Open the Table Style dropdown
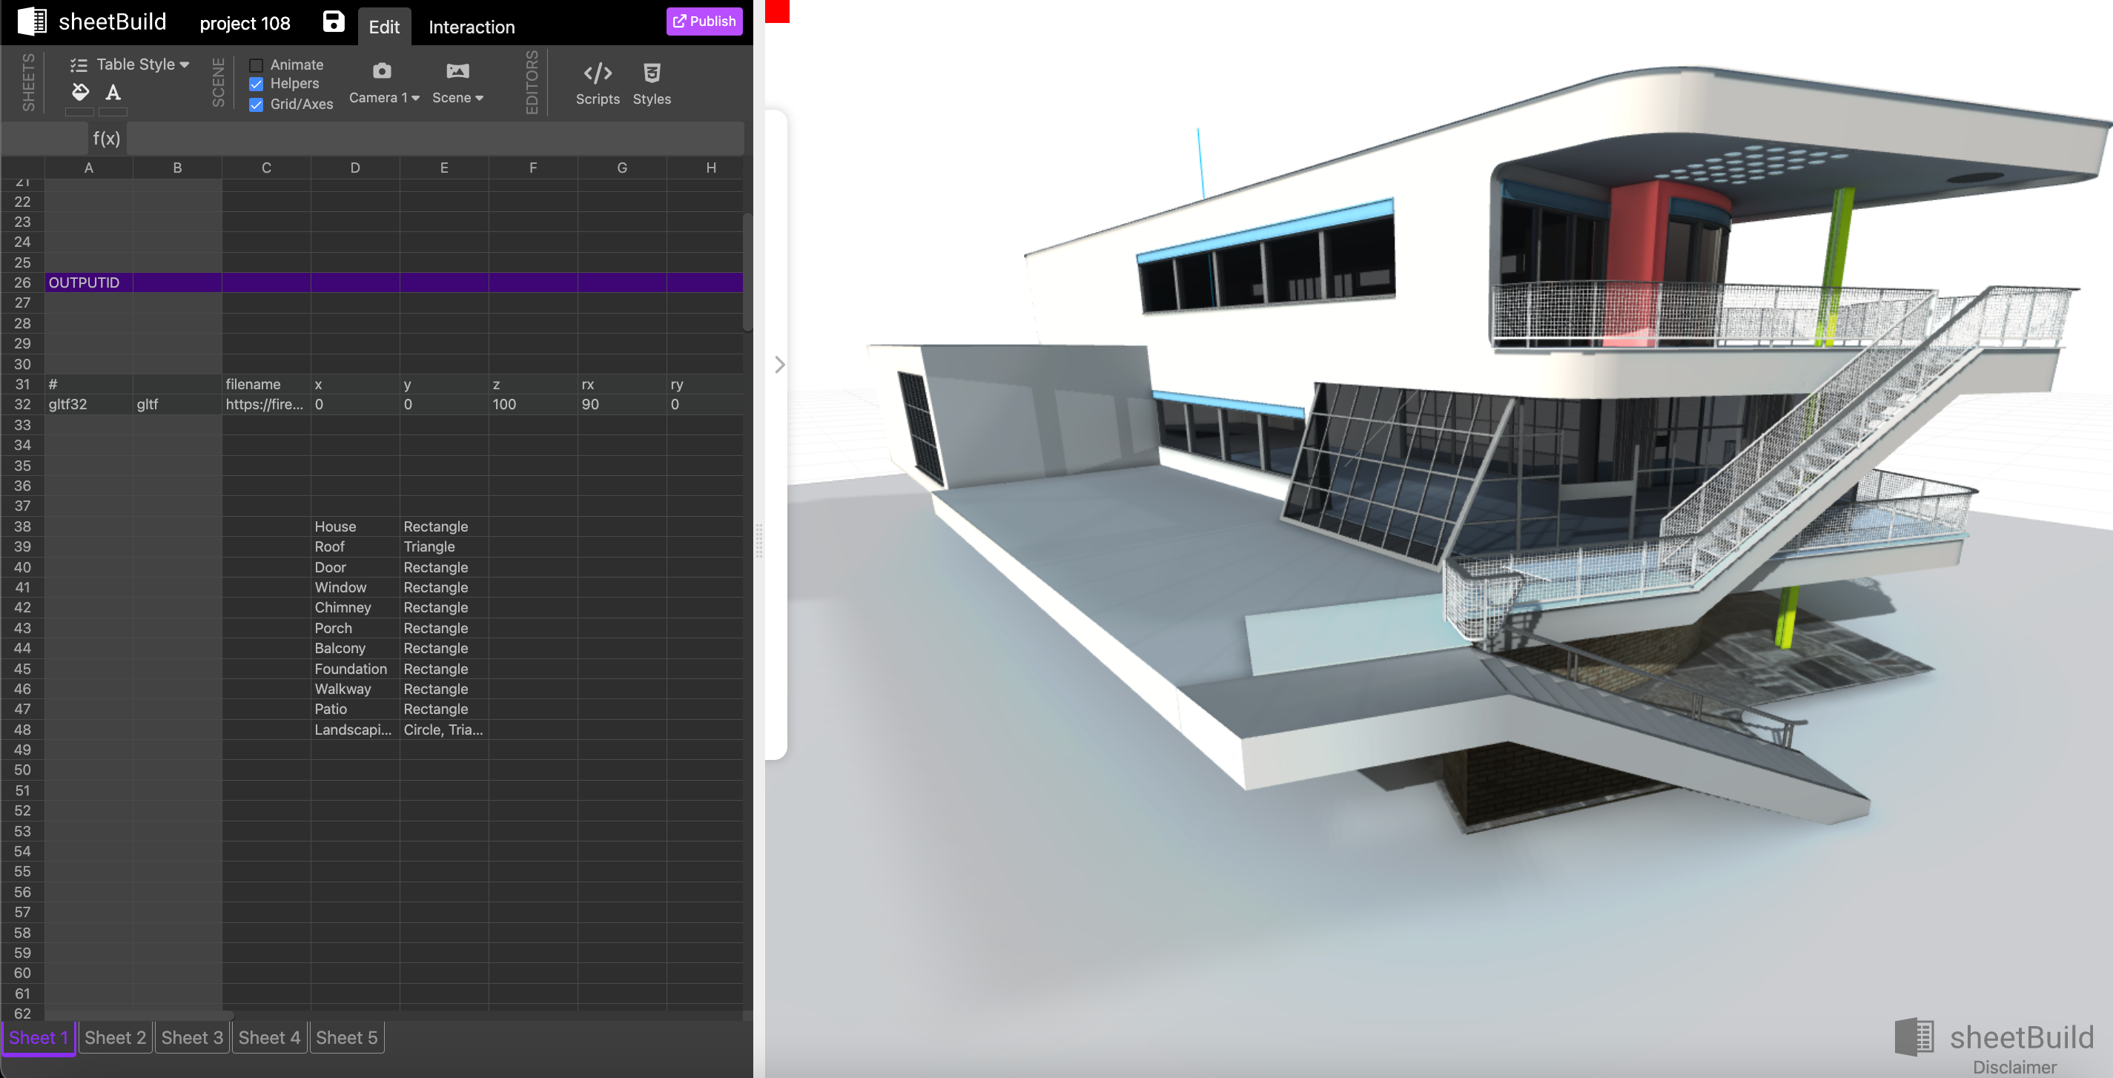The height and width of the screenshot is (1078, 2113). [131, 64]
